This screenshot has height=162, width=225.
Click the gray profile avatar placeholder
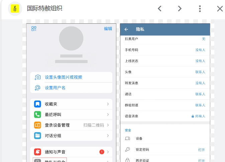[71, 38]
